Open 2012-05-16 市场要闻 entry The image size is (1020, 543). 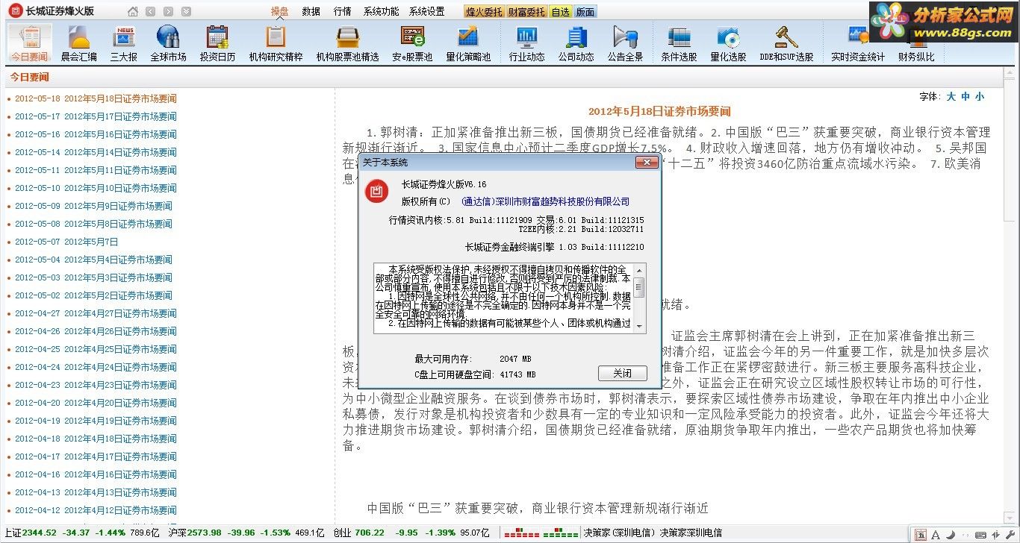click(96, 134)
